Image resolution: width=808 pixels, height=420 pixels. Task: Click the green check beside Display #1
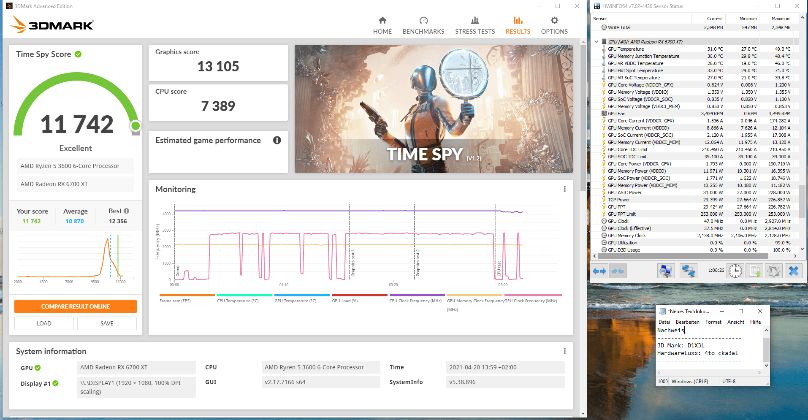pos(55,383)
